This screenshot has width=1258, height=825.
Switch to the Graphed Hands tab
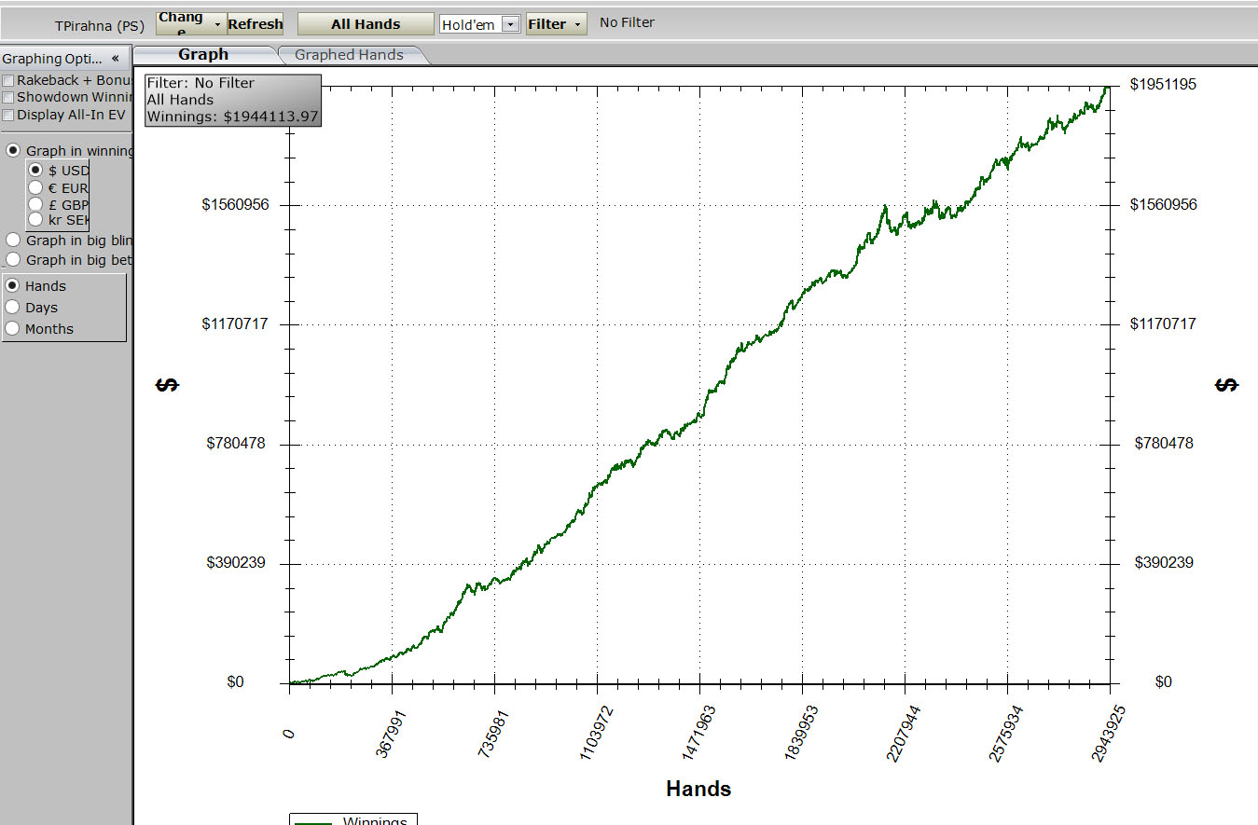pyautogui.click(x=349, y=55)
